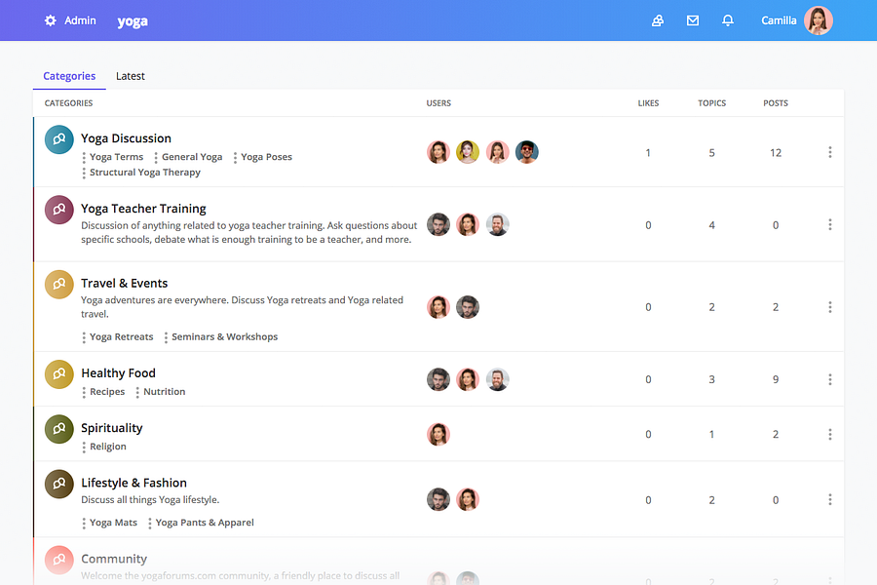This screenshot has height=585, width=877.
Task: Open the Yoga Teacher Training category
Action: click(143, 209)
